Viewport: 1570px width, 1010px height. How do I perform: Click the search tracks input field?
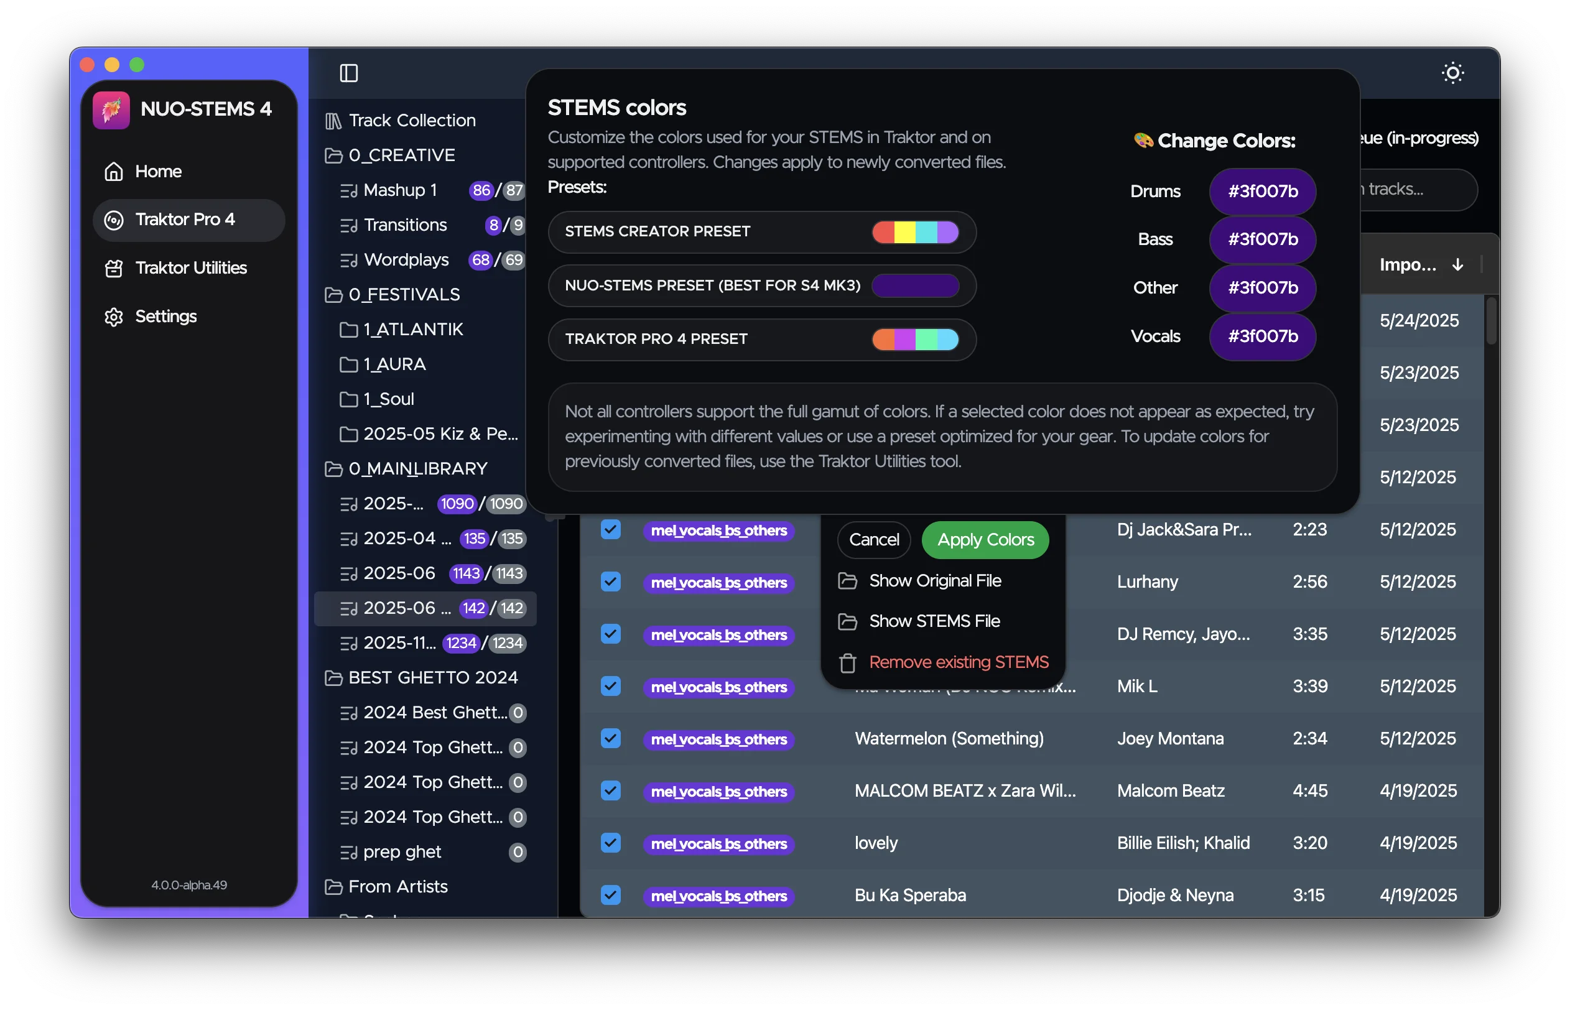[1416, 190]
